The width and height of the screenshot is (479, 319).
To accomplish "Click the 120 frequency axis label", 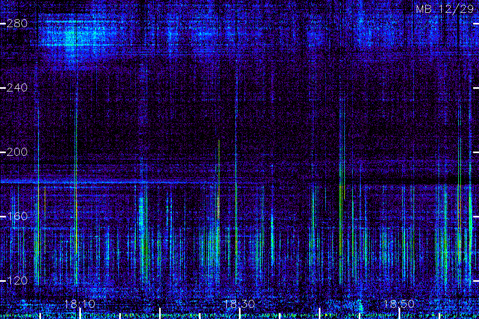I will coord(17,281).
